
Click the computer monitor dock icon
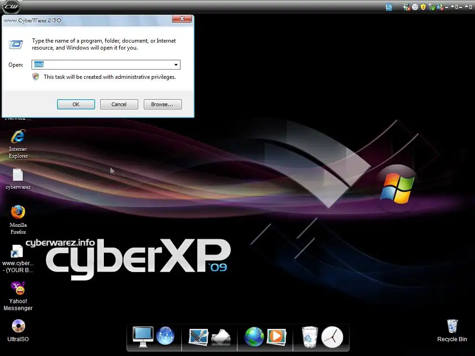(143, 337)
